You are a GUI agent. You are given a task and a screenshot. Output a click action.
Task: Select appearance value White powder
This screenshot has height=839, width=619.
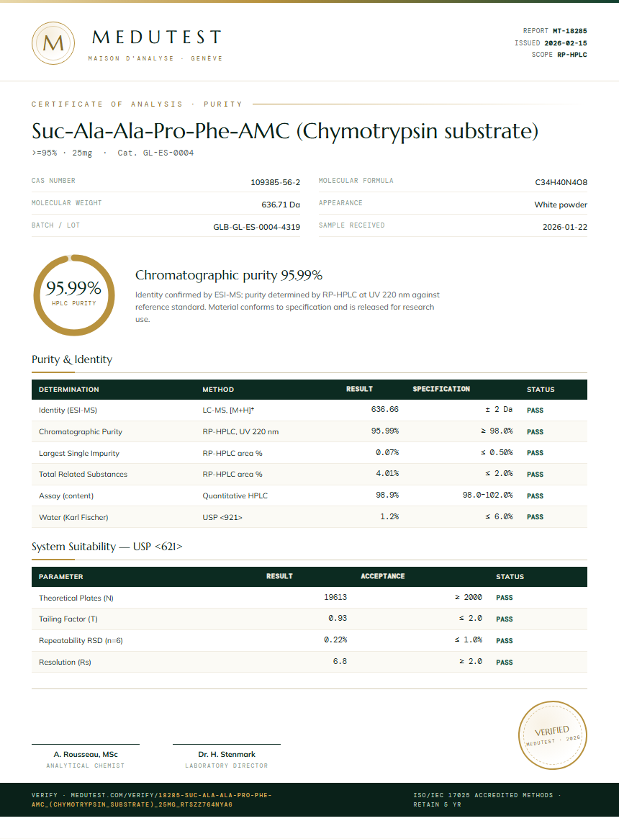pyautogui.click(x=561, y=205)
